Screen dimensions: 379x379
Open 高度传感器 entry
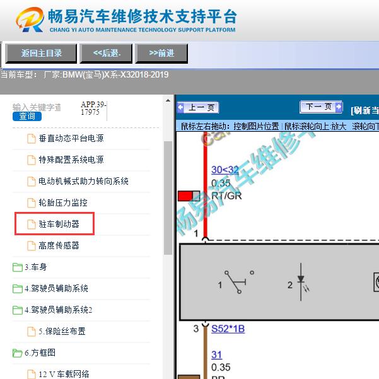click(59, 245)
